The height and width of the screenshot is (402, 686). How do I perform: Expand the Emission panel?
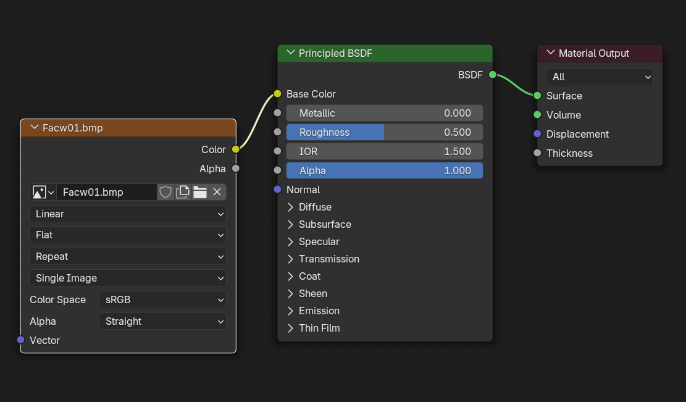tap(291, 311)
